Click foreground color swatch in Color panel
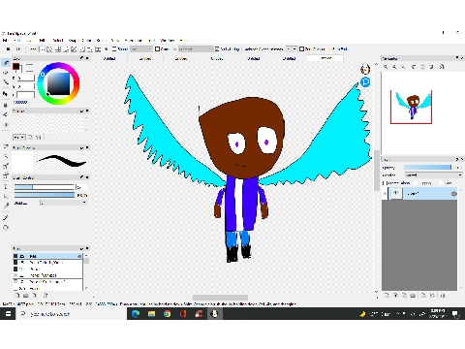465x349 pixels. pyautogui.click(x=15, y=67)
